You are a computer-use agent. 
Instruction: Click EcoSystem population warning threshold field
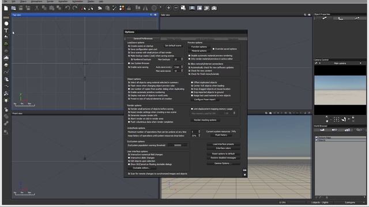point(178,145)
